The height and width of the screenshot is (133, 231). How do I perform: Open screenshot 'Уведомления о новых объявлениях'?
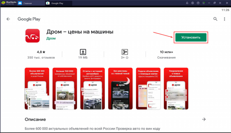click(x=176, y=89)
